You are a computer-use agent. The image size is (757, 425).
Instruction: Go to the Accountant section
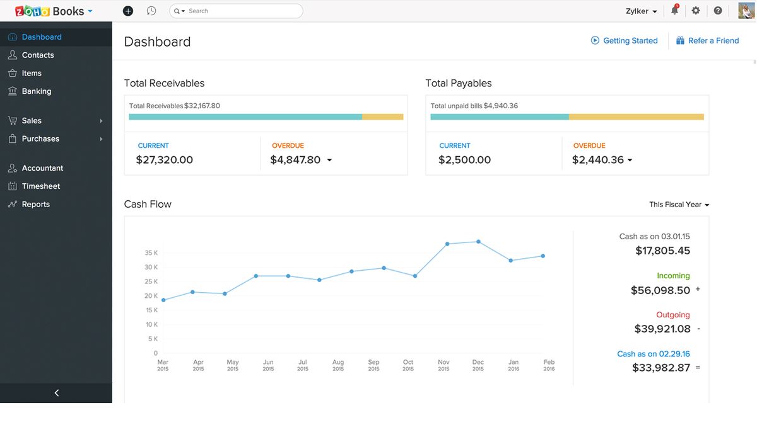[42, 167]
